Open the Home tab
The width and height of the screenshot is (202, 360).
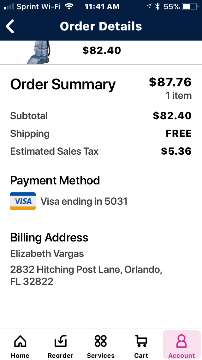click(x=20, y=345)
